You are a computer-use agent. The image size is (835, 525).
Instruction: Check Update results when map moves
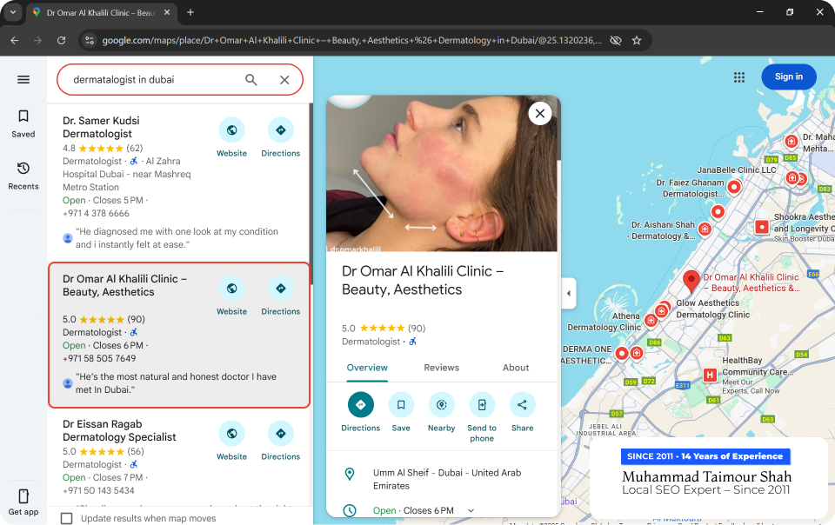tap(67, 518)
